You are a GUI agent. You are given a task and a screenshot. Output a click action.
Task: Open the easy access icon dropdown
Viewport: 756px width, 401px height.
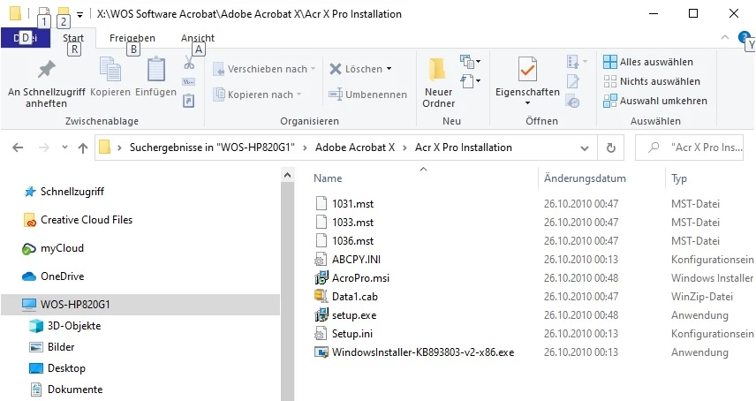[470, 80]
